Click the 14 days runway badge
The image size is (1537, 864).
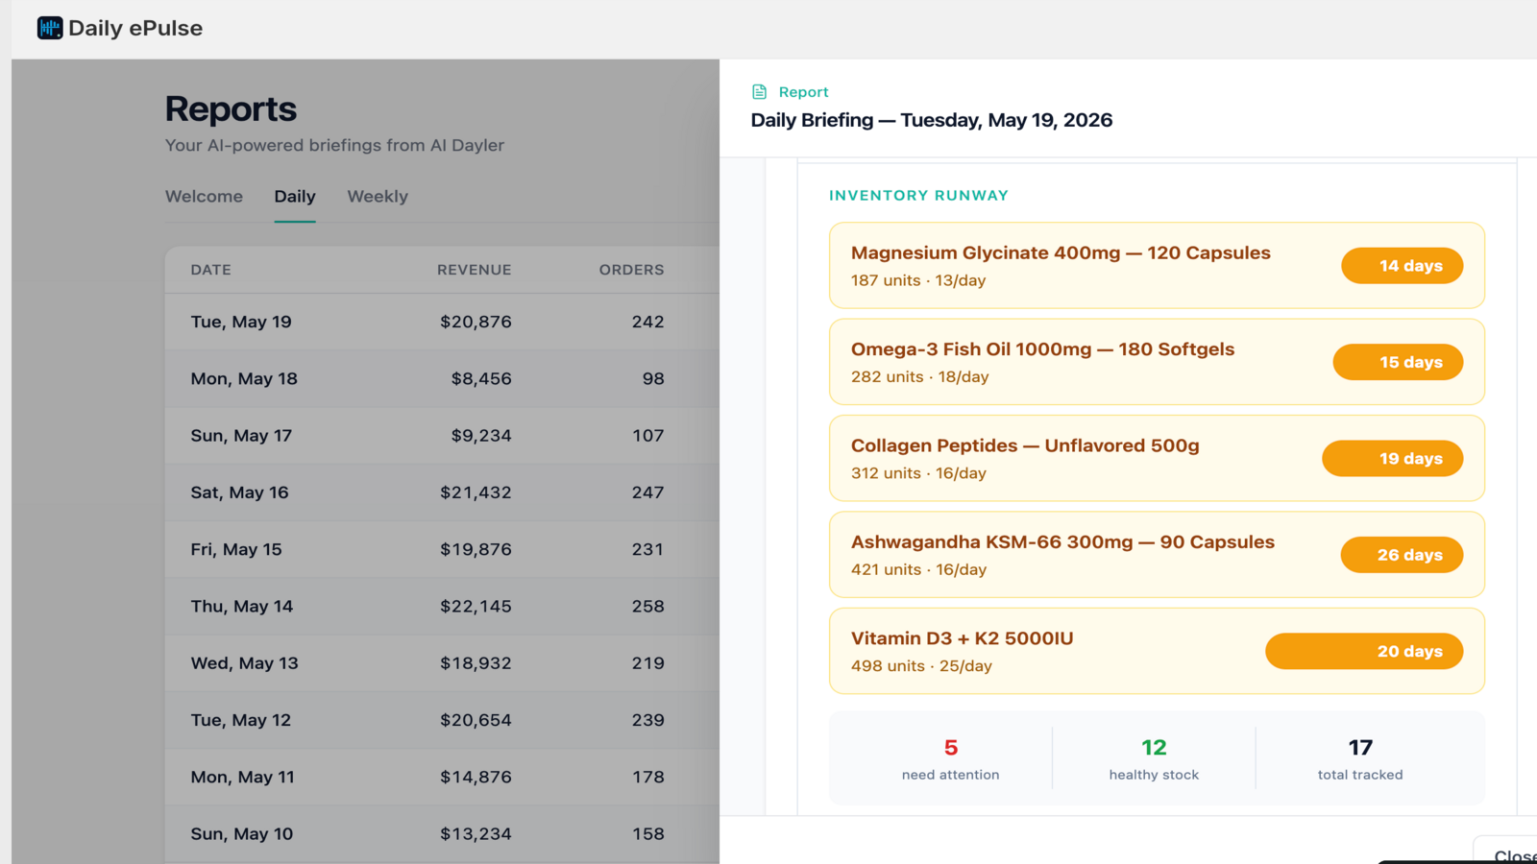pyautogui.click(x=1403, y=266)
